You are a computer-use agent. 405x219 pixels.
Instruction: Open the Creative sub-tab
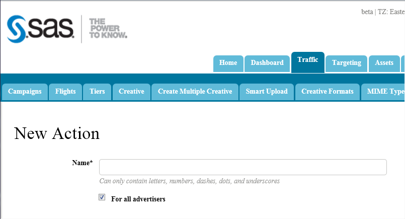point(131,92)
